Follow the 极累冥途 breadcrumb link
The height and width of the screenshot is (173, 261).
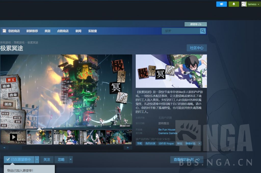coord(33,42)
